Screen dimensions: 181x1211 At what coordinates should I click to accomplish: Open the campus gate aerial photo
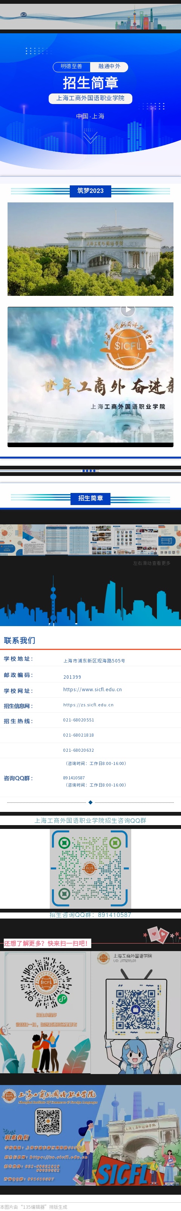tap(90, 249)
